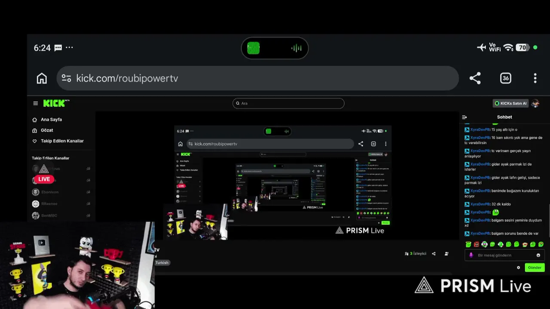Click the red LIVE badge in the sidebar

(44, 179)
